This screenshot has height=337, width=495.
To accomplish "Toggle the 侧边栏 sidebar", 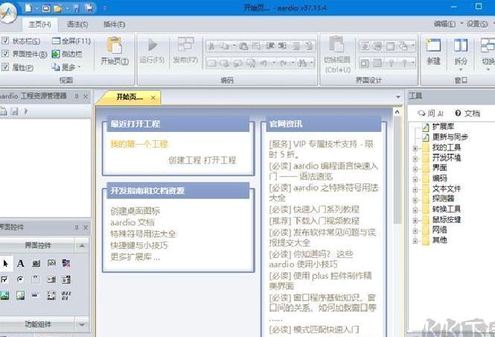I will [66, 54].
